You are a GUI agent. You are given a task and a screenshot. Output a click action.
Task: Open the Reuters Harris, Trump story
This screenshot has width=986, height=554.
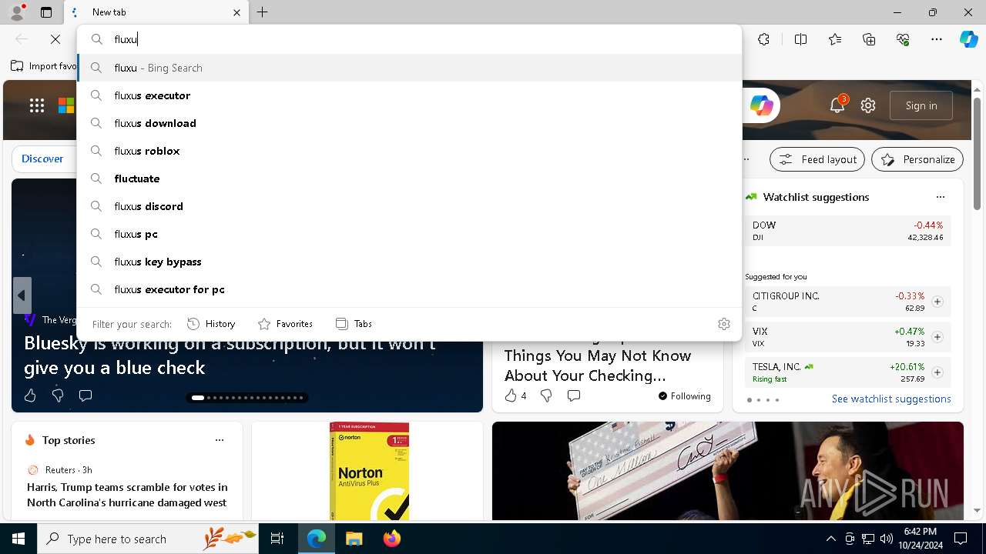[127, 495]
